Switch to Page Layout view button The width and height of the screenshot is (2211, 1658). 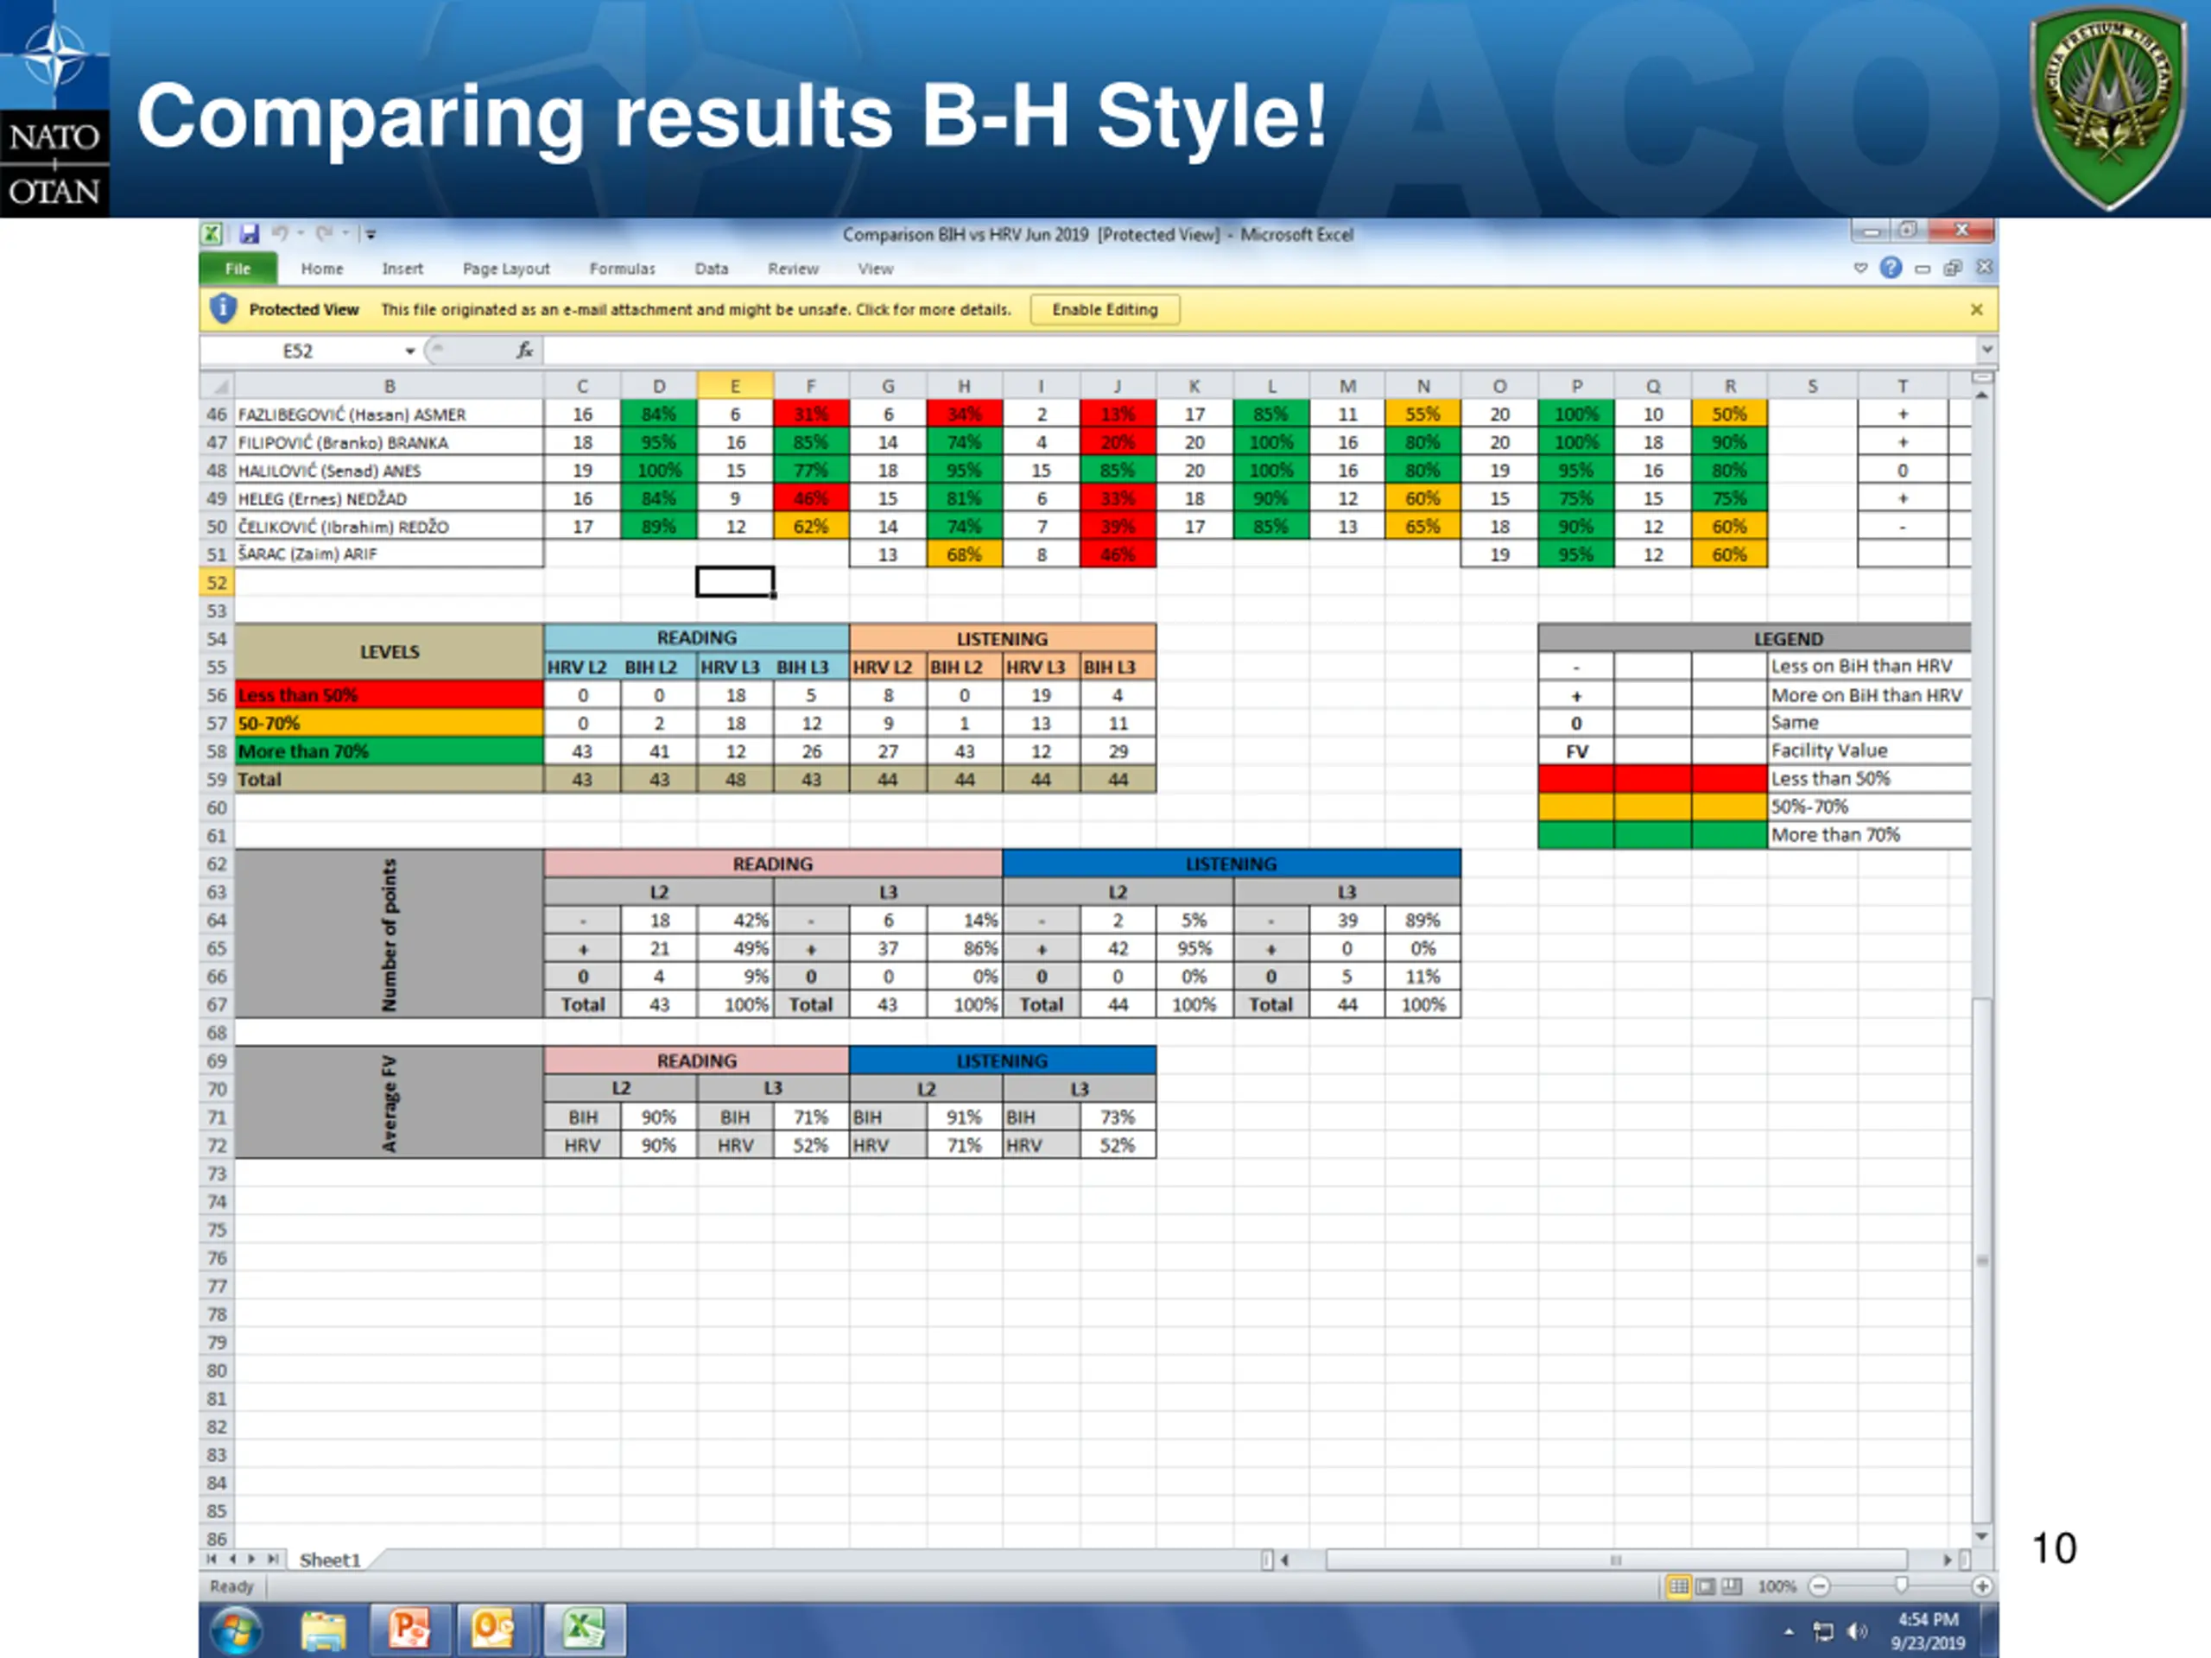[1705, 1586]
